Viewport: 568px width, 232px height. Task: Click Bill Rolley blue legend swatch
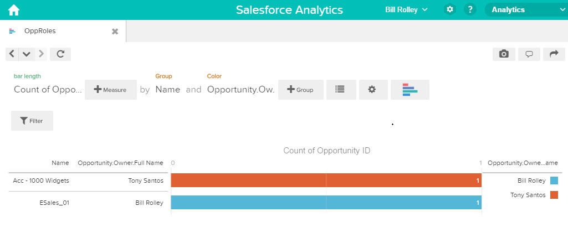(554, 181)
